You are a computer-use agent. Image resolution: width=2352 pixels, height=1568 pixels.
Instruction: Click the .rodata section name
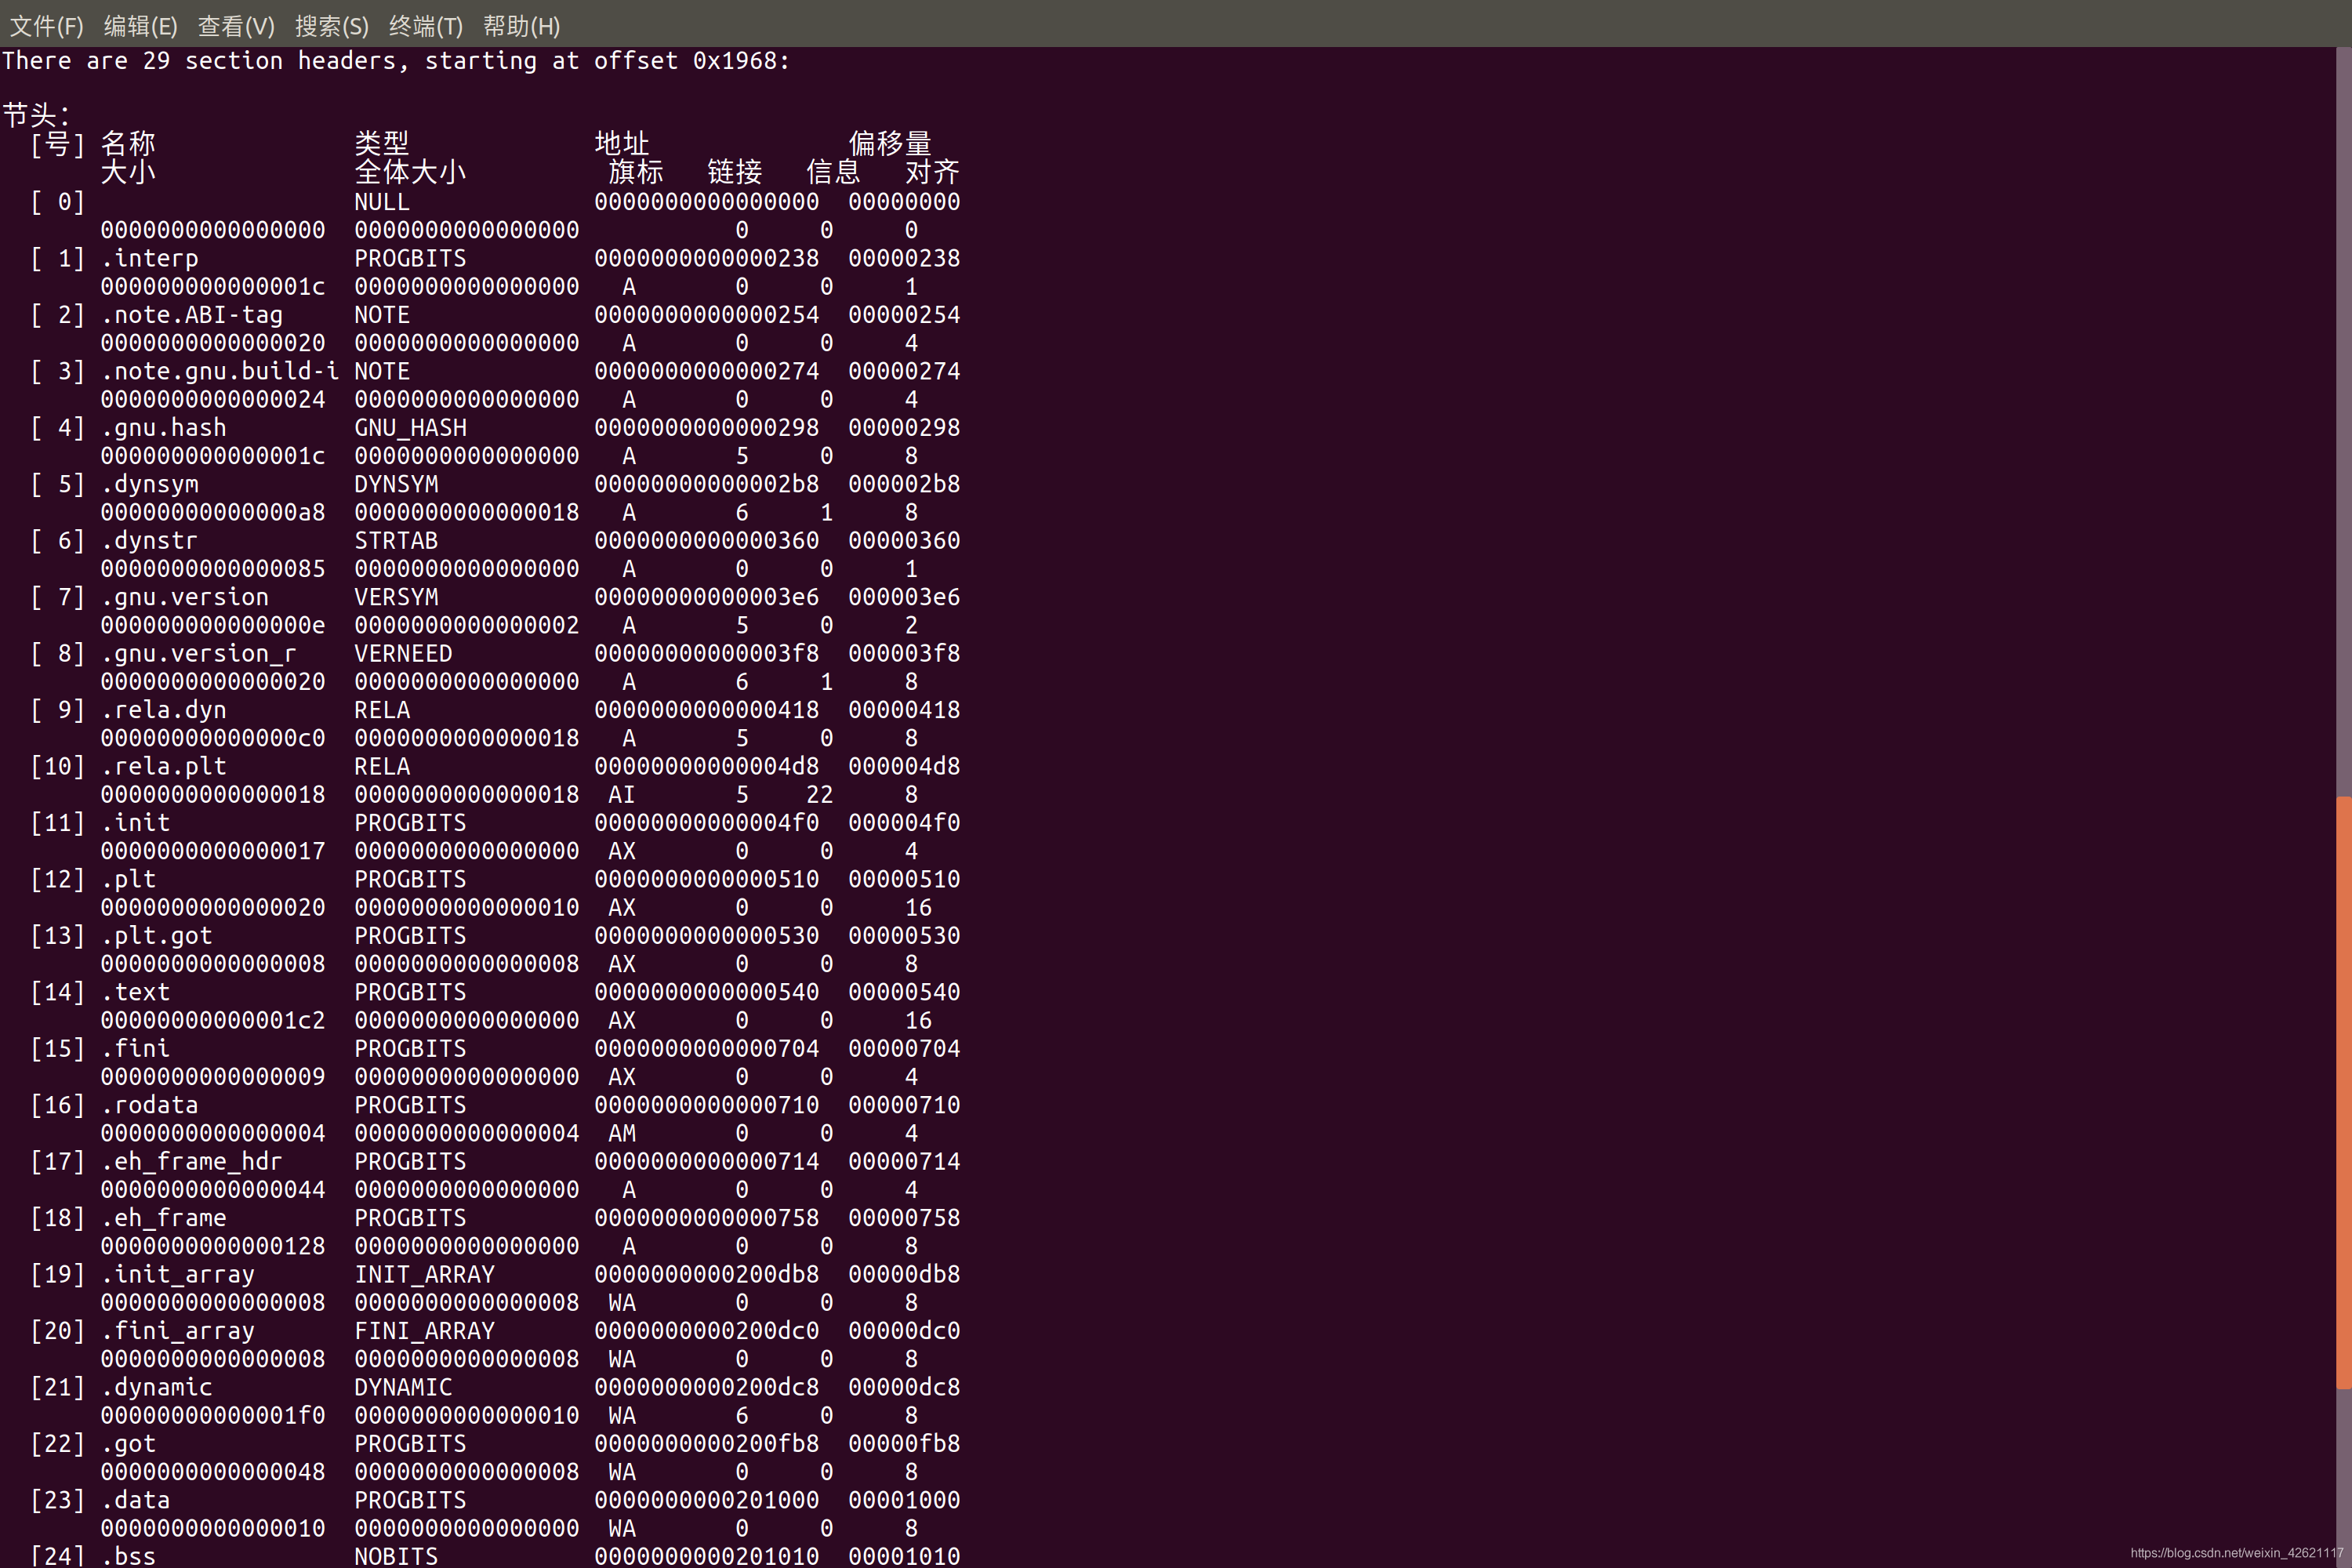click(150, 1105)
